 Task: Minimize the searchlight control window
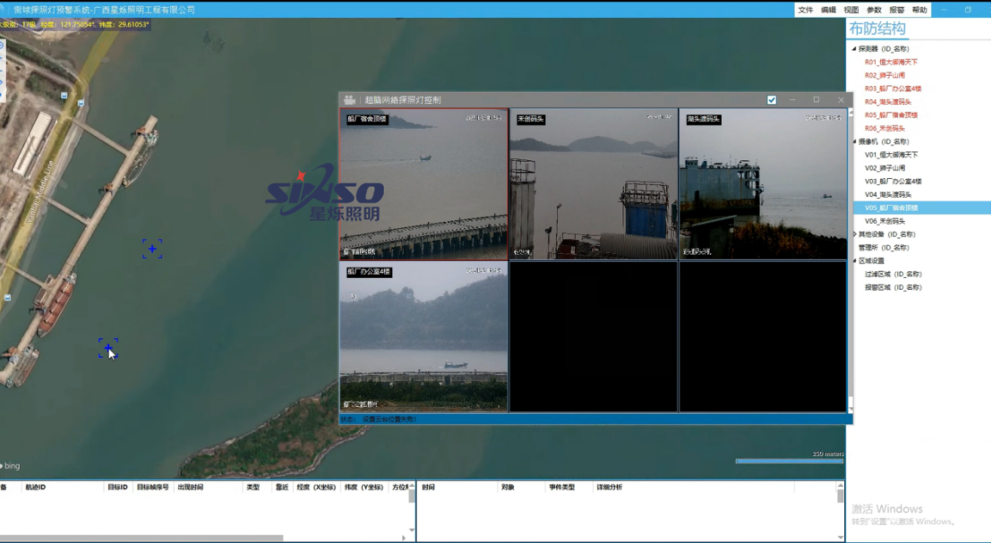click(x=792, y=100)
